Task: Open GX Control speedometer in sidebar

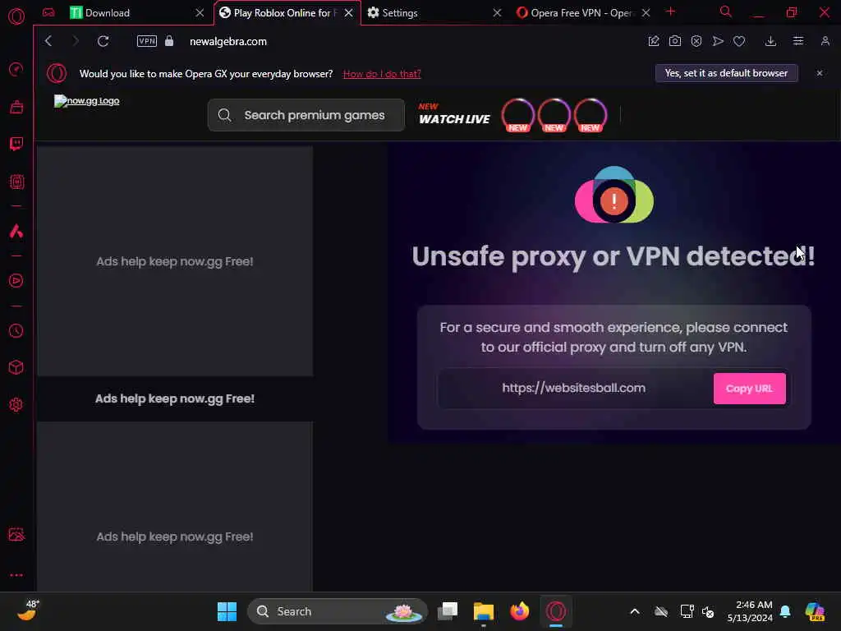Action: pyautogui.click(x=16, y=69)
